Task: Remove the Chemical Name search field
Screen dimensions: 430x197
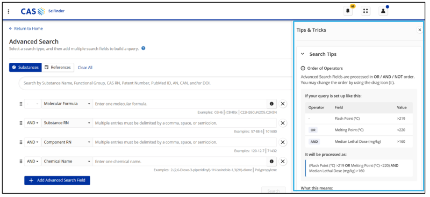Action: (283, 162)
